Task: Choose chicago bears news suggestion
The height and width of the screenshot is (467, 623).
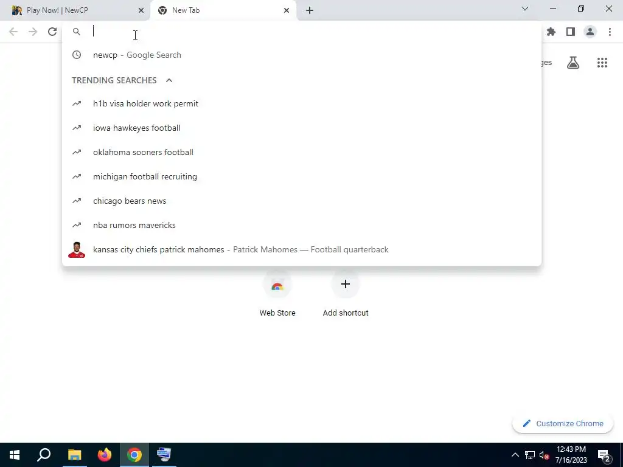Action: 302,201
